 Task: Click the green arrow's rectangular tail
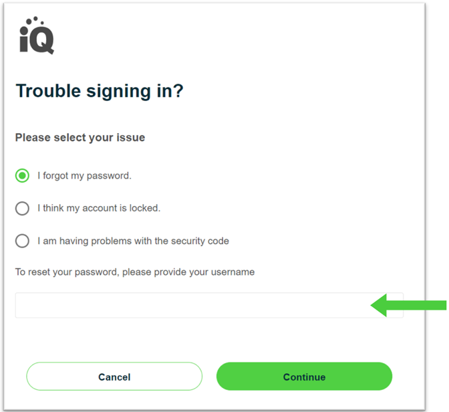(417, 305)
